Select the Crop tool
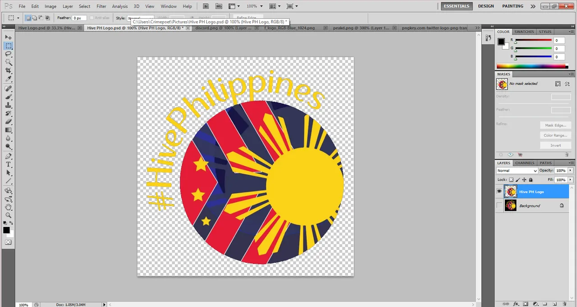 click(8, 71)
